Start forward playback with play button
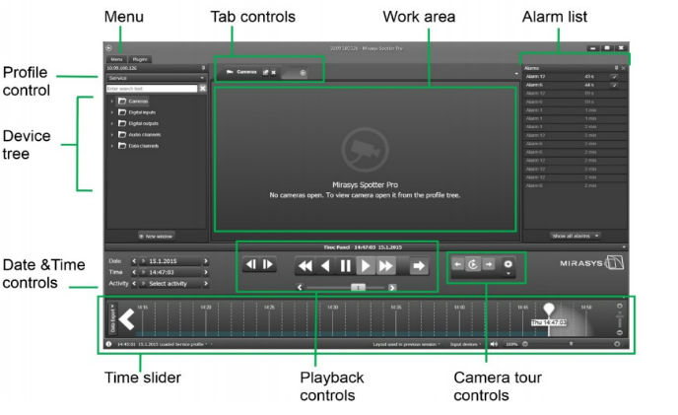This screenshot has height=415, width=678. click(366, 266)
